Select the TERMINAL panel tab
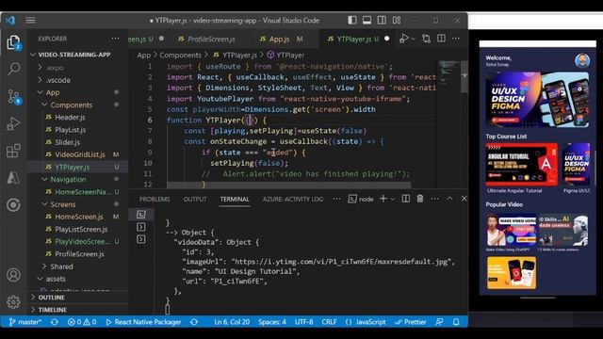 coord(235,199)
